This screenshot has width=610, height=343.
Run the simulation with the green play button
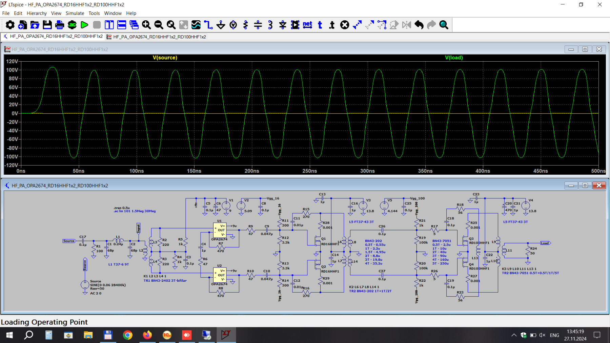pos(85,25)
